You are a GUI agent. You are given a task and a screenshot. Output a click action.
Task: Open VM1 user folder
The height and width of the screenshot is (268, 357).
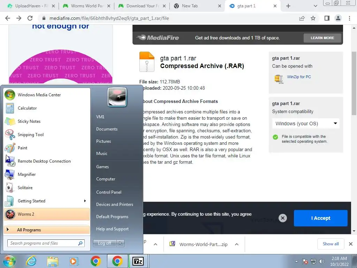click(x=100, y=117)
